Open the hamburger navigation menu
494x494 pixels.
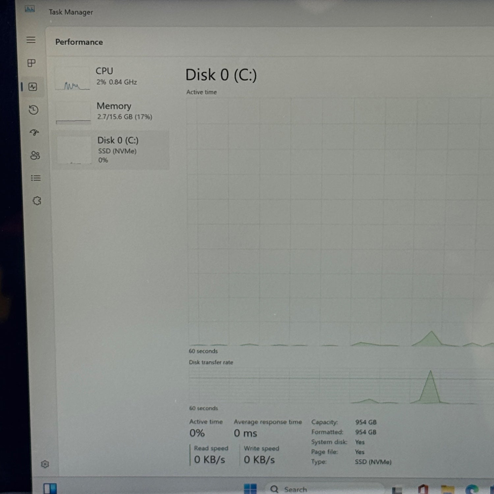[31, 40]
